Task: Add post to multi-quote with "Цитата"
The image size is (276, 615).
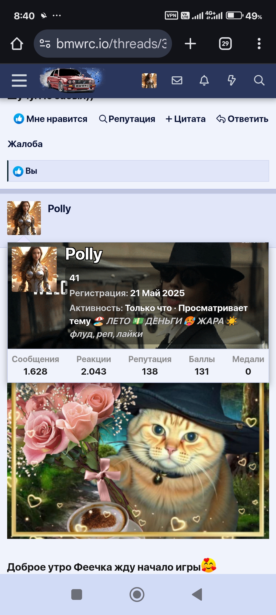Action: (x=186, y=119)
